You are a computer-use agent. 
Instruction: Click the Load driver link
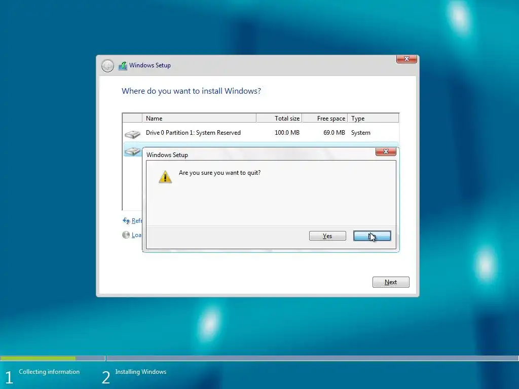136,235
